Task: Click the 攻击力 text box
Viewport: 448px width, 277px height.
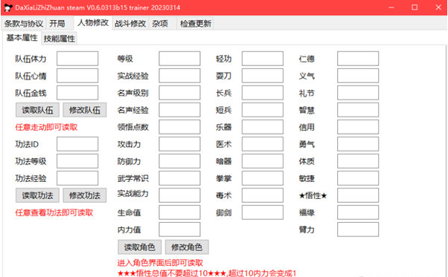Action: 179,144
